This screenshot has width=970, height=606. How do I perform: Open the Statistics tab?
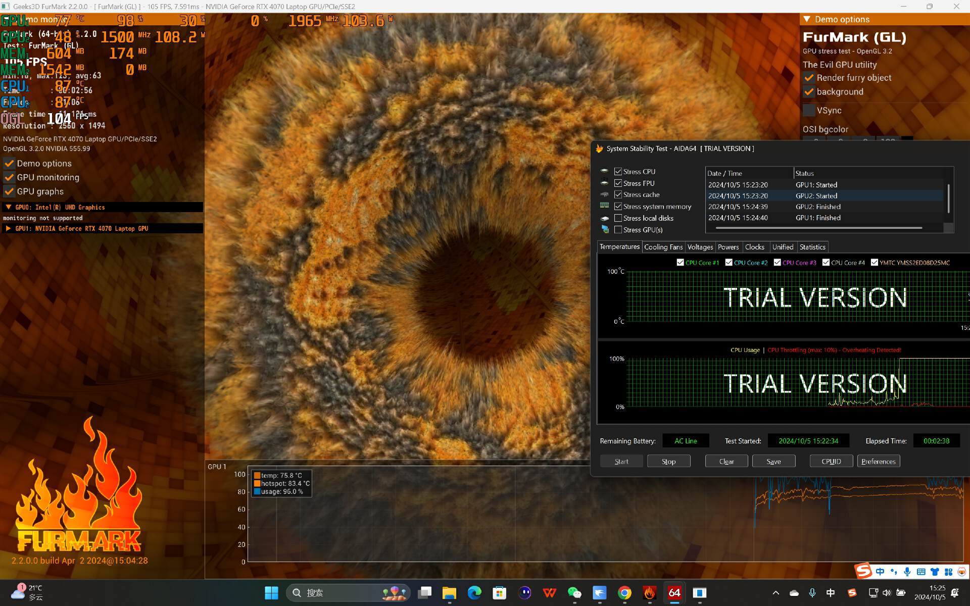click(812, 247)
